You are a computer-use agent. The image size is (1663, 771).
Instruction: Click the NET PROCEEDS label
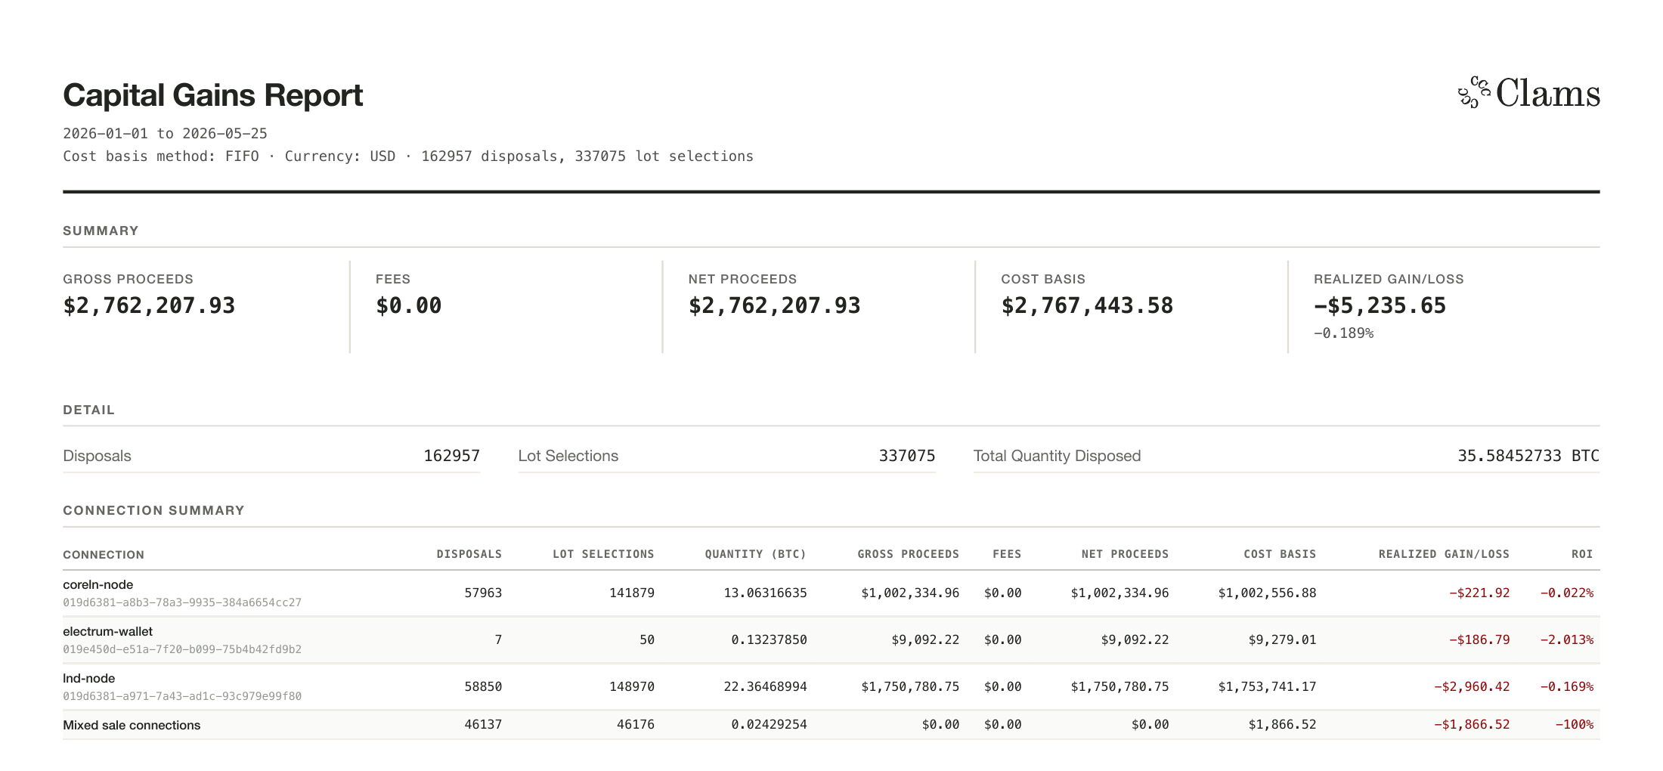[742, 279]
